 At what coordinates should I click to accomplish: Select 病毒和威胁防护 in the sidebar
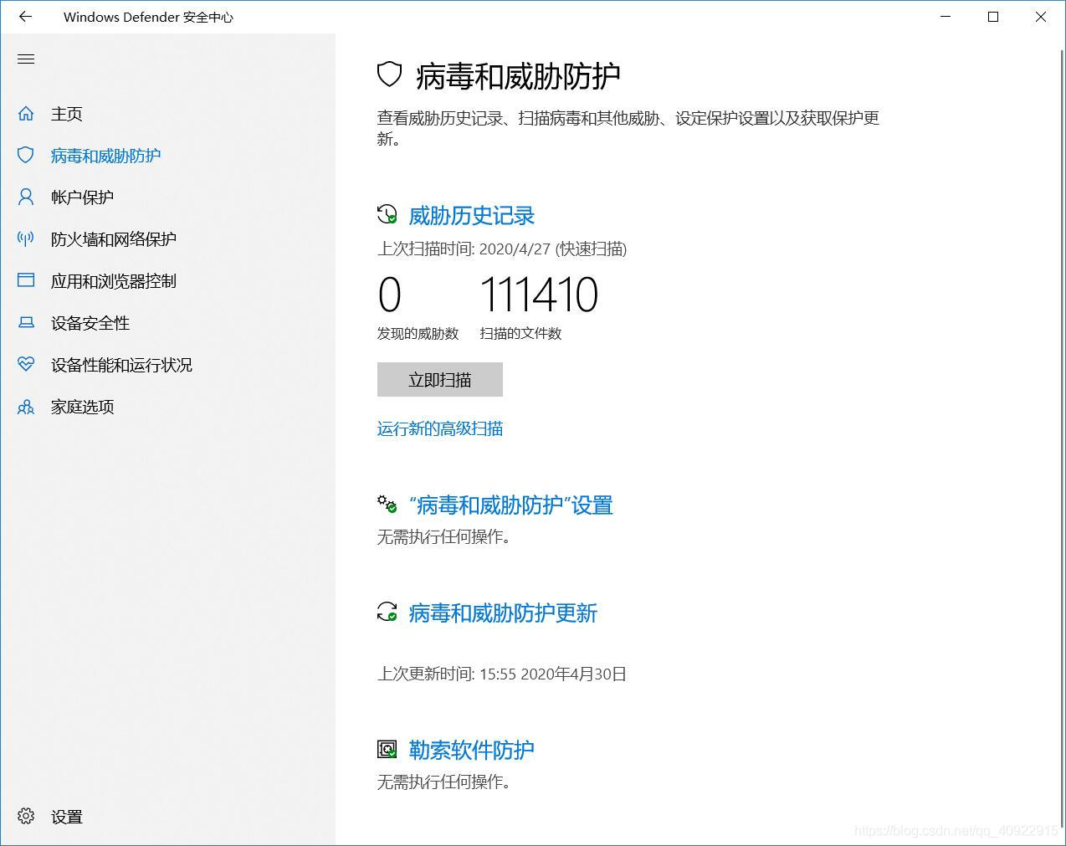click(105, 156)
